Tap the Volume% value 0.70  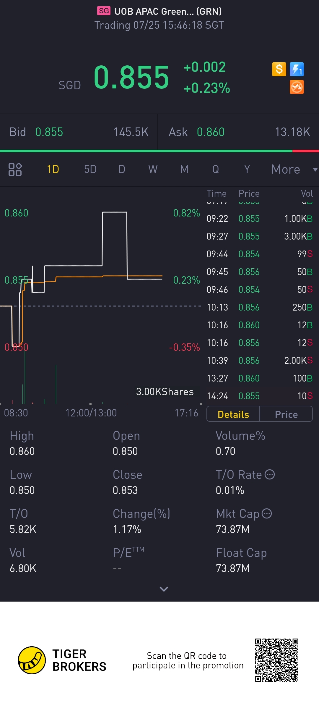click(225, 451)
